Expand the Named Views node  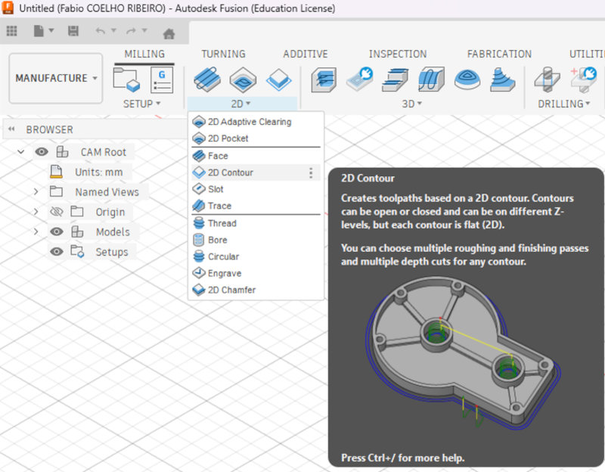tap(36, 191)
